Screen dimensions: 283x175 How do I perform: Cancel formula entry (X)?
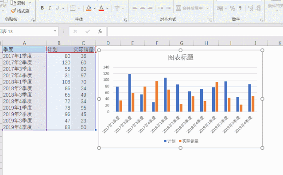click(75, 31)
